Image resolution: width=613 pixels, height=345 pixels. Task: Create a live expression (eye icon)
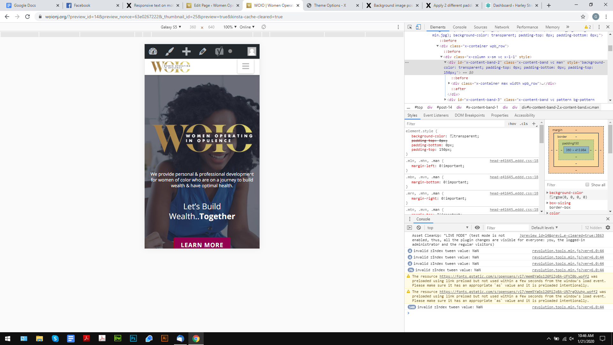click(x=477, y=228)
